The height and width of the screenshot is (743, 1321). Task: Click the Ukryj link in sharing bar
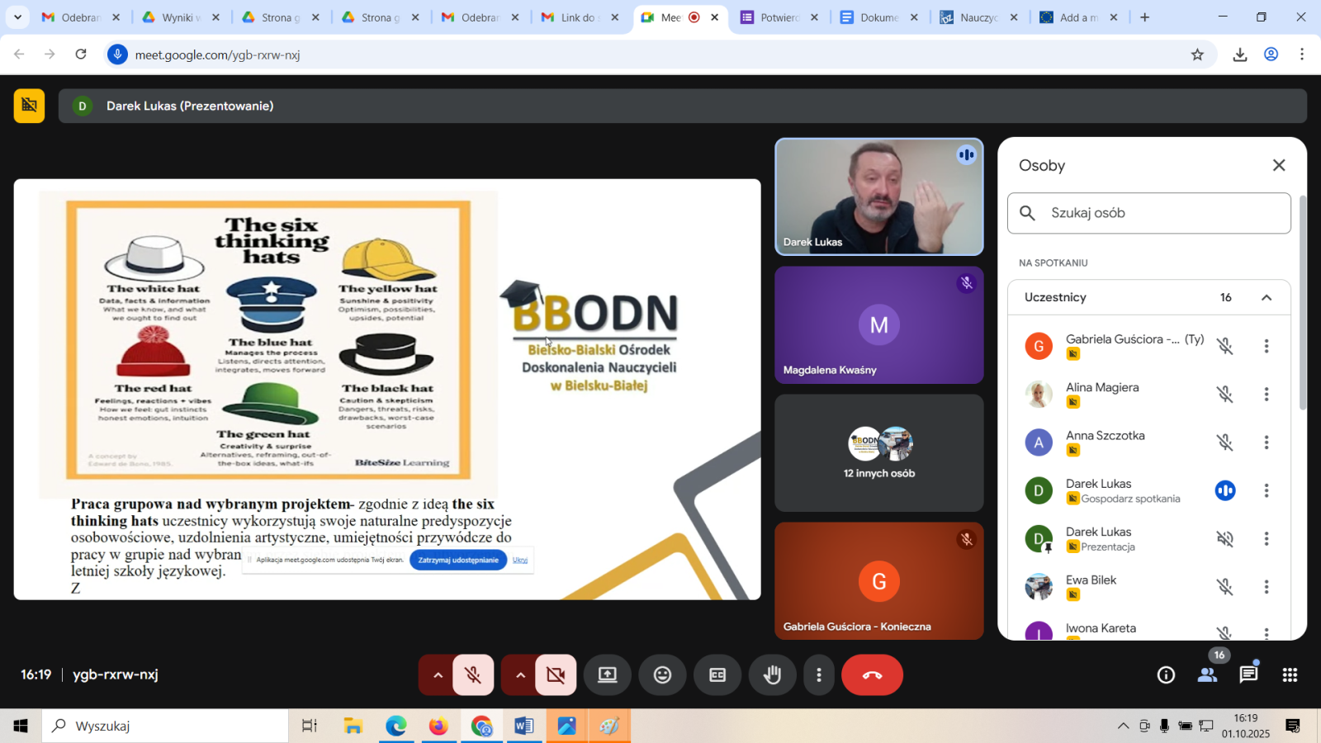(x=520, y=560)
